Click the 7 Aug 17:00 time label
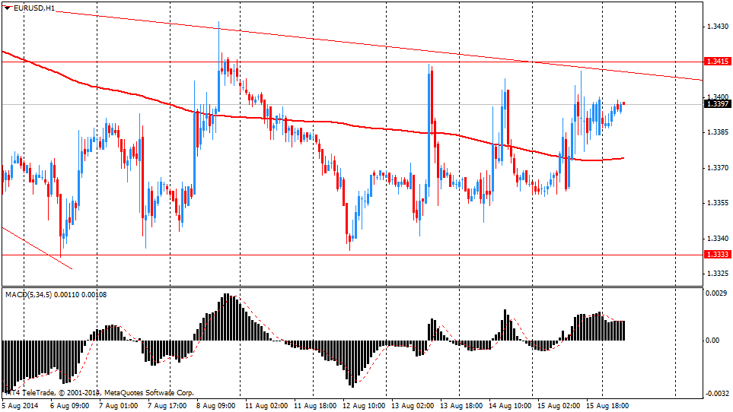 click(x=167, y=406)
